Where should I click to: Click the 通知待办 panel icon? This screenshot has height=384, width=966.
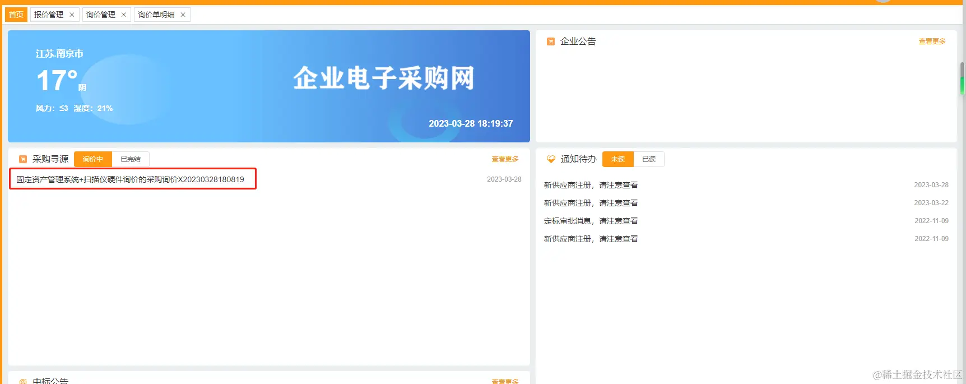click(x=551, y=159)
